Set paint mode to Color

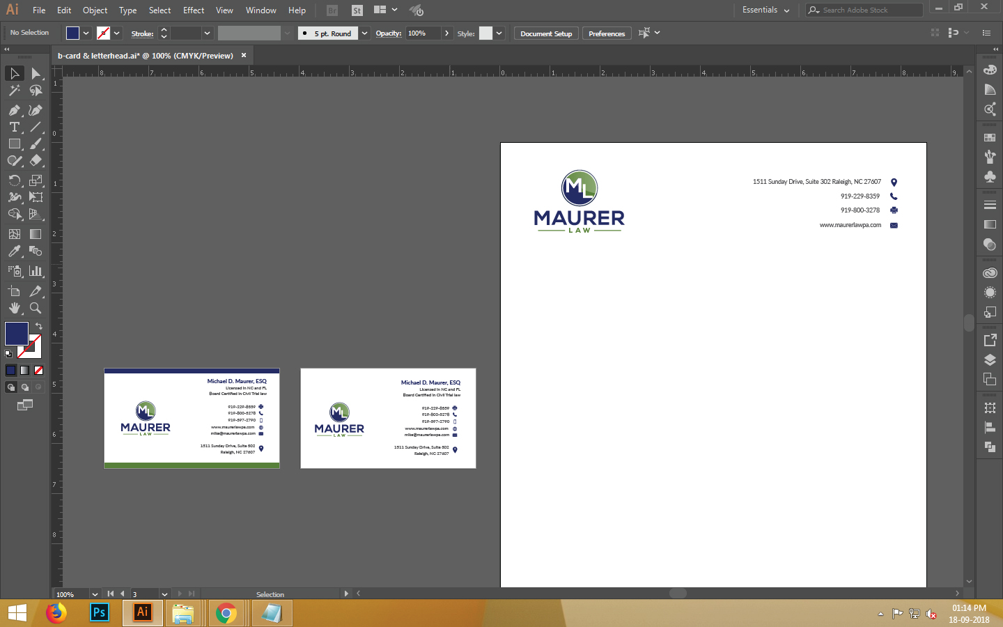pos(10,371)
